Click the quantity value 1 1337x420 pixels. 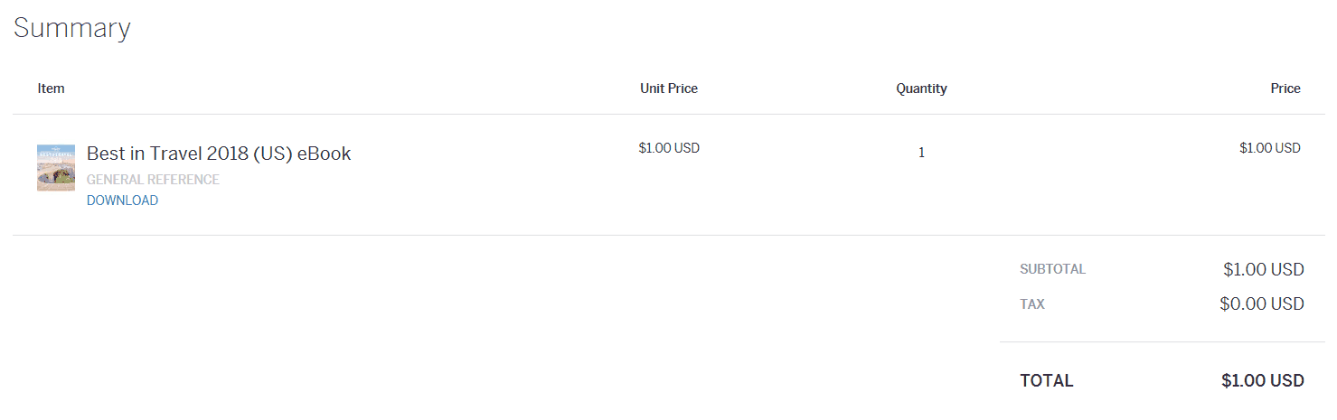coord(922,153)
